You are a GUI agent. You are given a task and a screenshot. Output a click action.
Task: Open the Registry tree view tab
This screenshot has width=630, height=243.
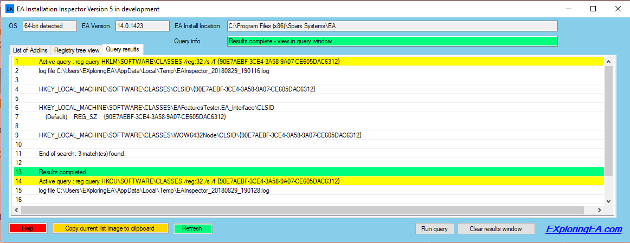(x=77, y=50)
